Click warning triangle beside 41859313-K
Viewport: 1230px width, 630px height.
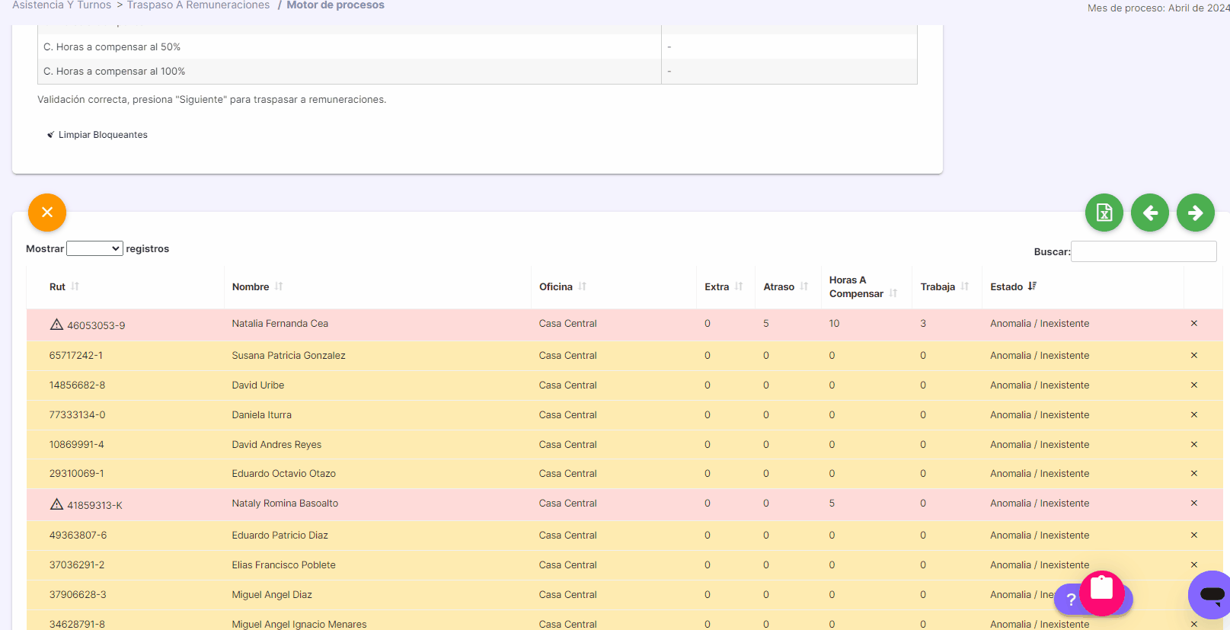[56, 504]
